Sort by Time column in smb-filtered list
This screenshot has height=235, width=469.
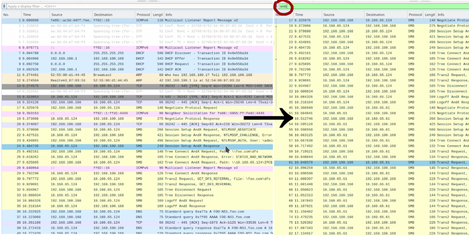[x=307, y=15]
